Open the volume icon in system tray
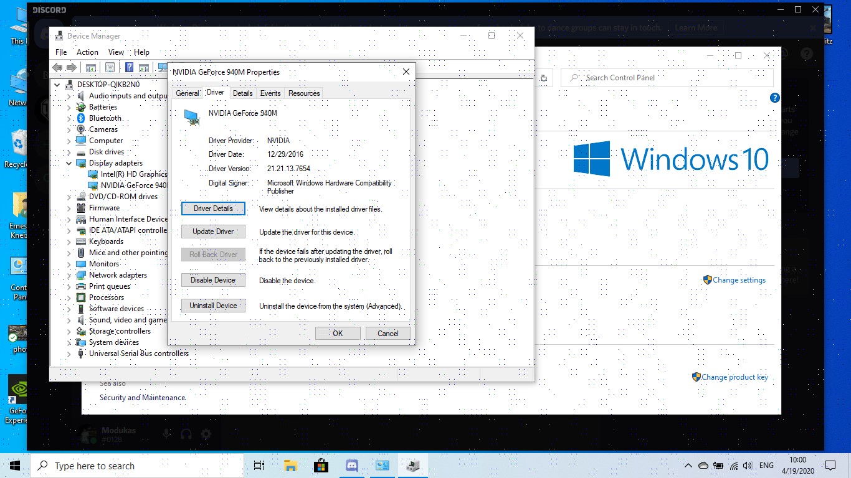851x478 pixels. click(x=748, y=466)
